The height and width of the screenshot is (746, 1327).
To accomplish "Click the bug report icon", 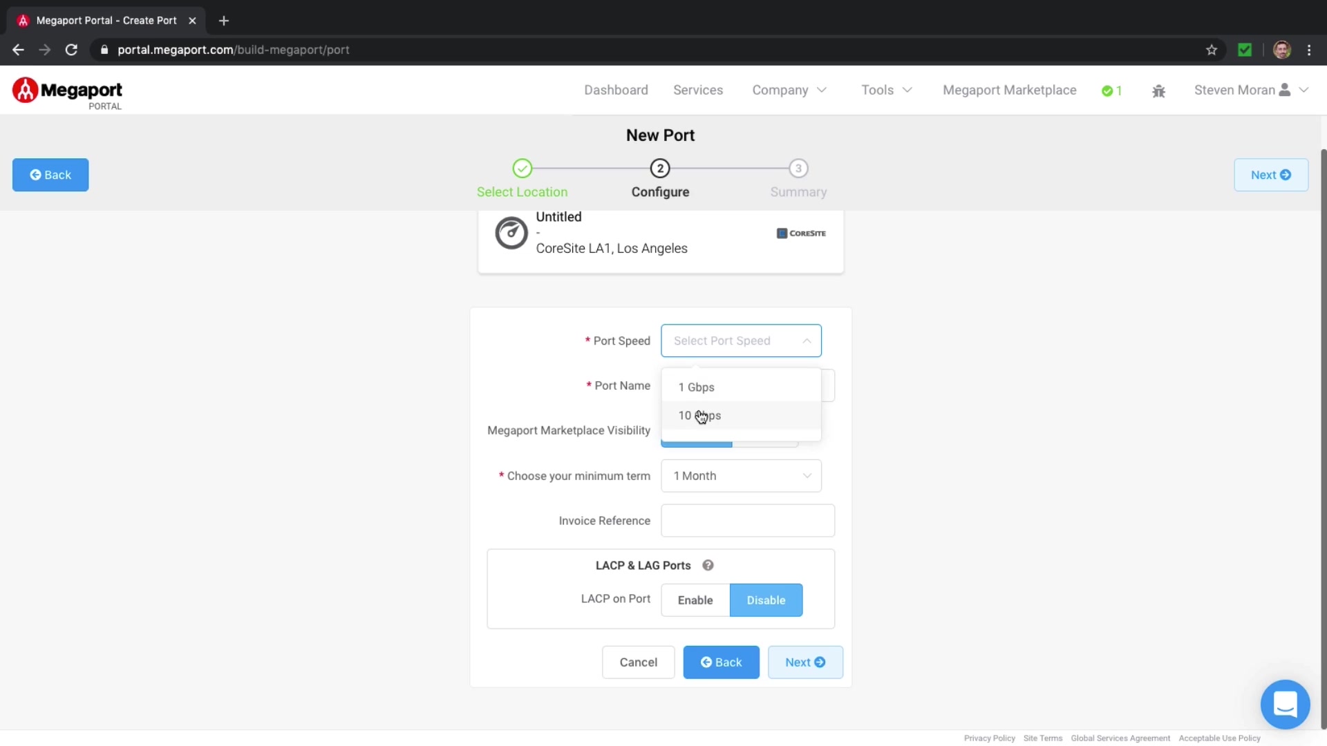I will pyautogui.click(x=1159, y=91).
